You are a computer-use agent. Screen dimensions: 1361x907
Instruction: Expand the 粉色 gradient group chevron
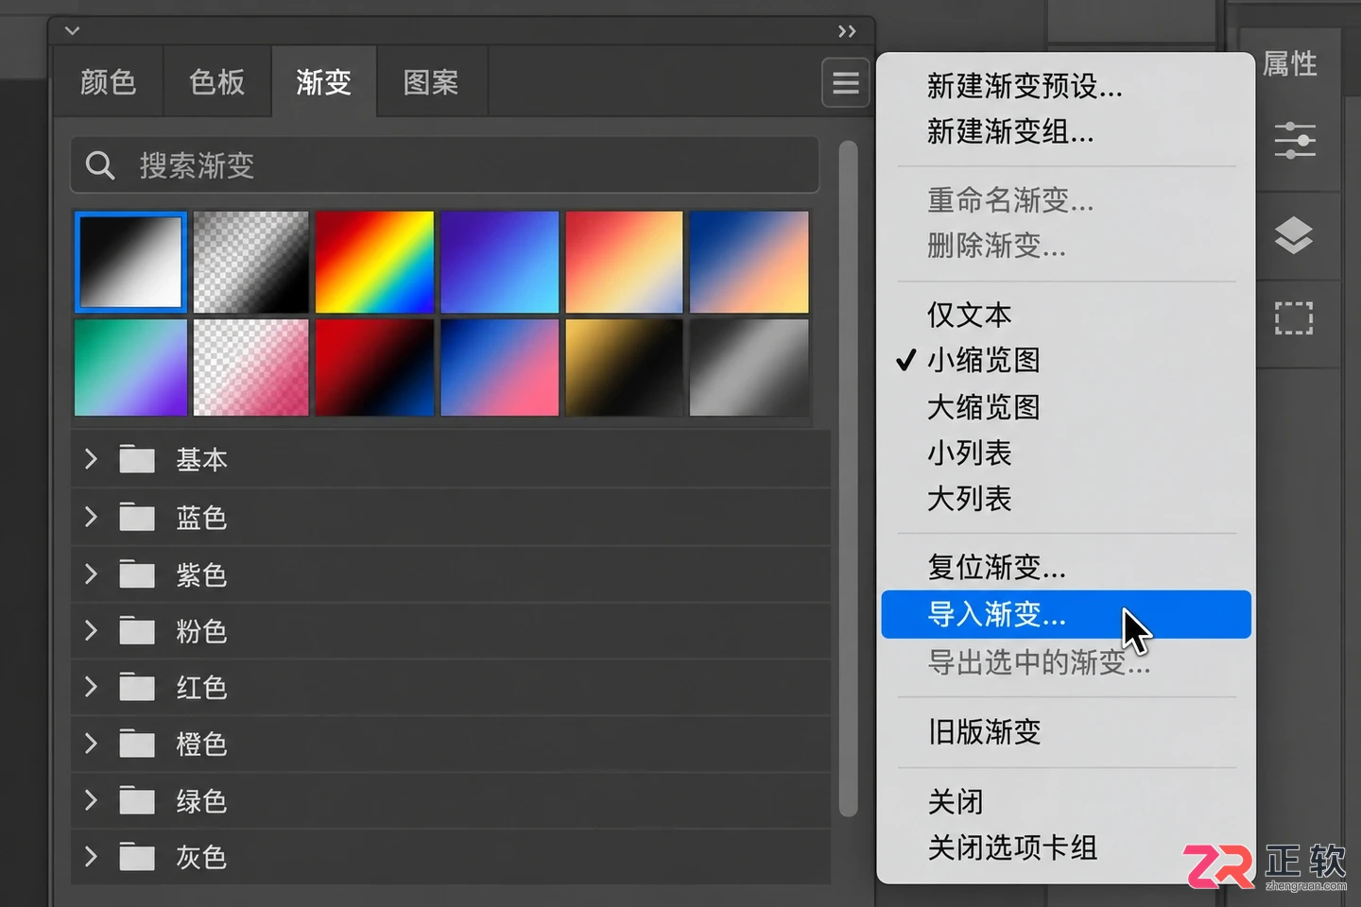(x=91, y=630)
